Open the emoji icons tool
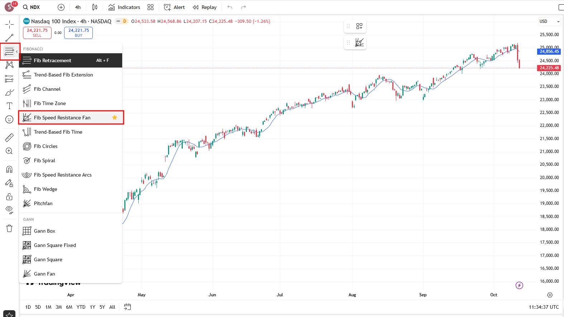 tap(9, 119)
